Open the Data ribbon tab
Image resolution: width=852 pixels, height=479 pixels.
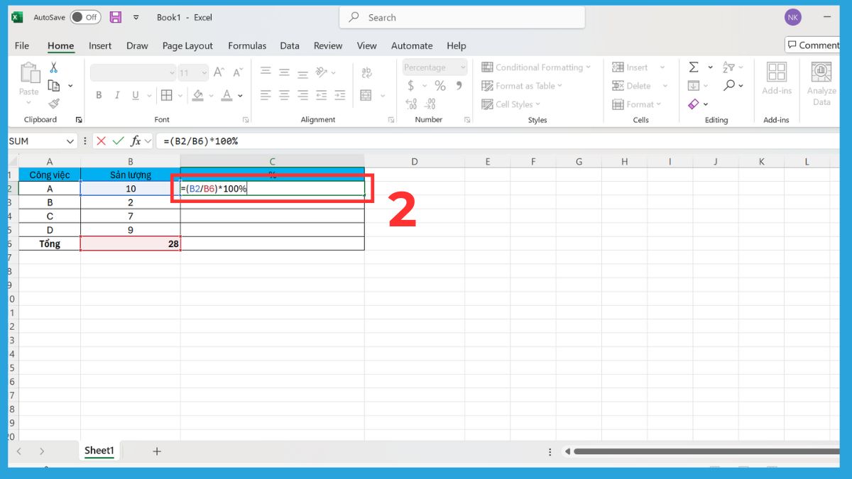pyautogui.click(x=289, y=45)
